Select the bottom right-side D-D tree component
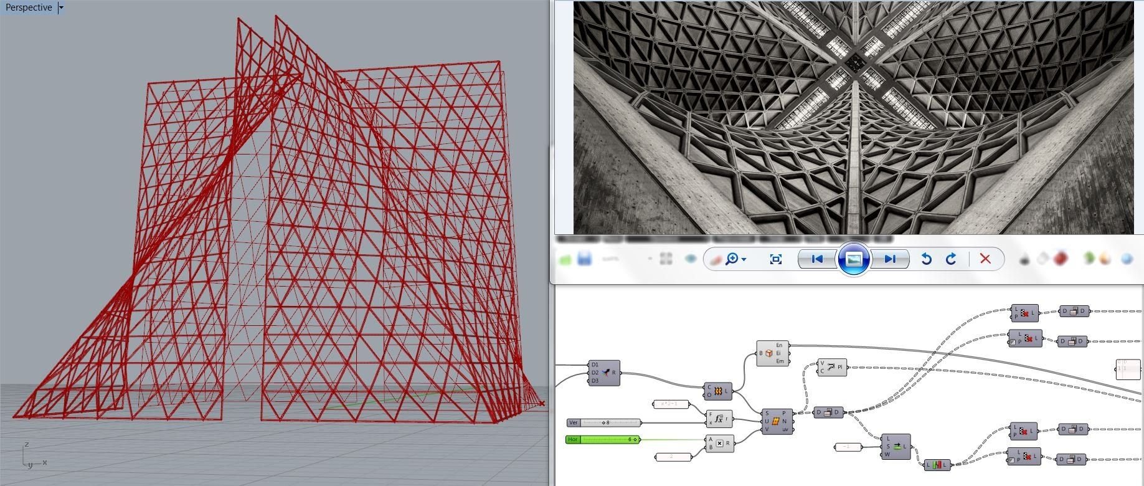 [x=1072, y=459]
